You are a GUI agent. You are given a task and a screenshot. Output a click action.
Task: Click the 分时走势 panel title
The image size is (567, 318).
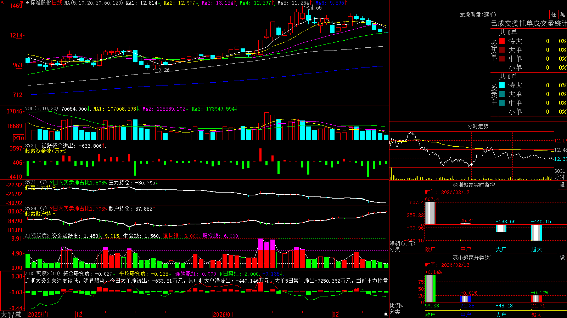click(x=478, y=126)
